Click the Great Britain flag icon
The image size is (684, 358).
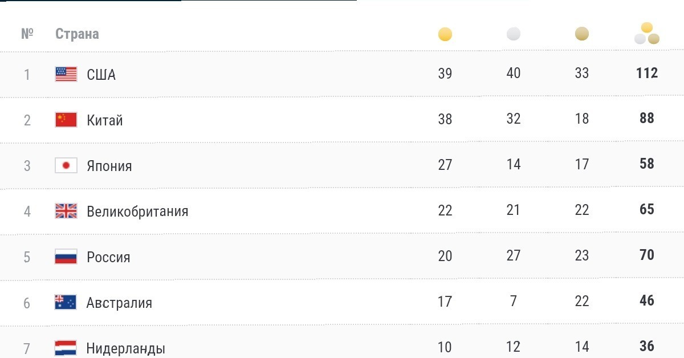(x=66, y=211)
